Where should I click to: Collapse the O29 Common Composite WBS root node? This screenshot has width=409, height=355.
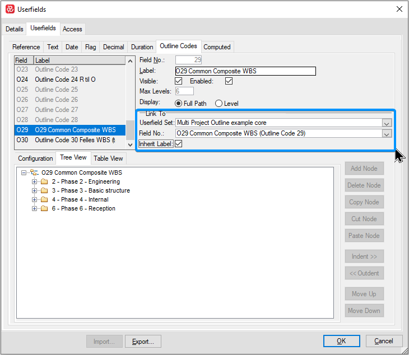click(x=24, y=173)
